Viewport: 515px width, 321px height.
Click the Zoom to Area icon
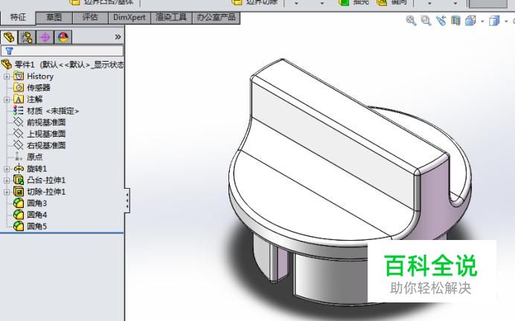pyautogui.click(x=426, y=21)
